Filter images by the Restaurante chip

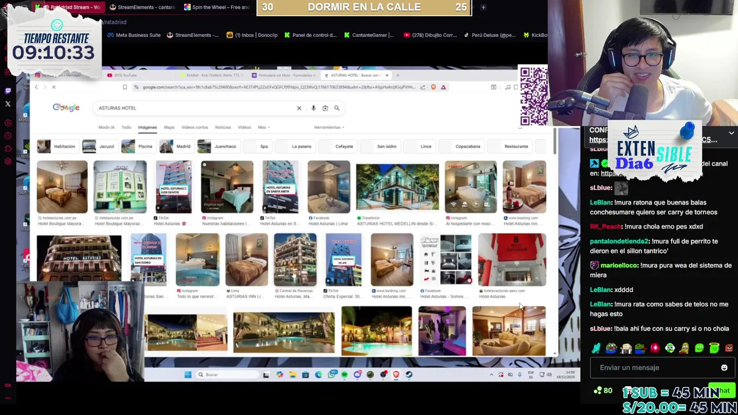click(509, 146)
